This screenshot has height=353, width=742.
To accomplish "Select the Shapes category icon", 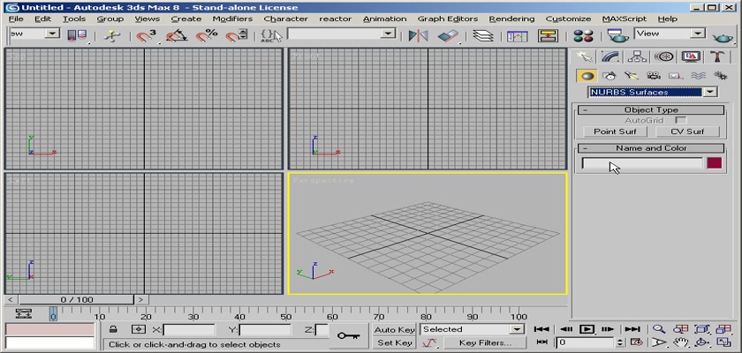I will (609, 76).
